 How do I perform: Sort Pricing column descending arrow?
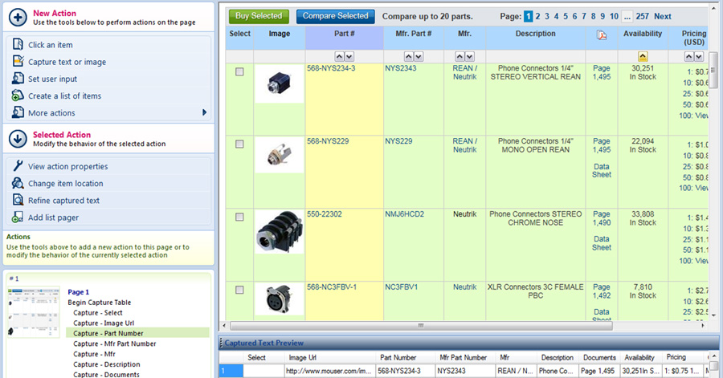point(699,57)
